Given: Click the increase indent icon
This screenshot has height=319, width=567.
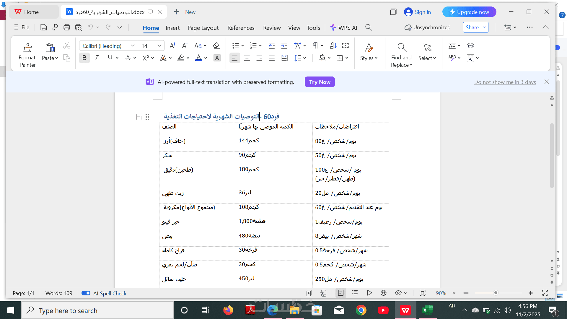Looking at the screenshot, I should click(284, 45).
